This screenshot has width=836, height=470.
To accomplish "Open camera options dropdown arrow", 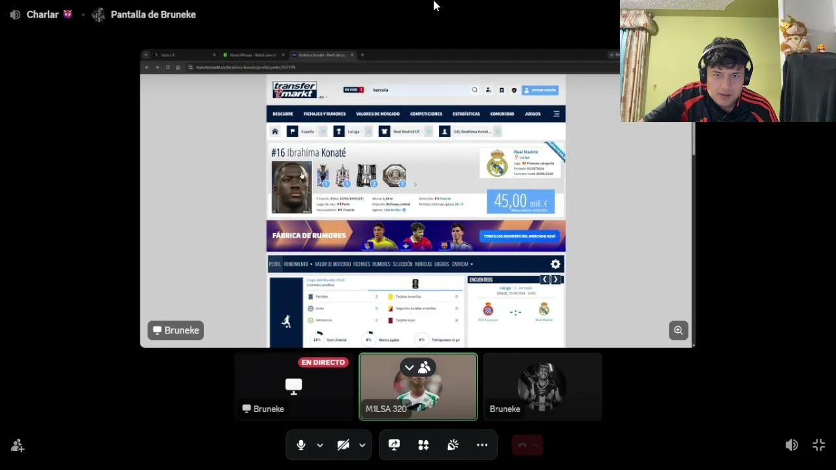I will [362, 445].
